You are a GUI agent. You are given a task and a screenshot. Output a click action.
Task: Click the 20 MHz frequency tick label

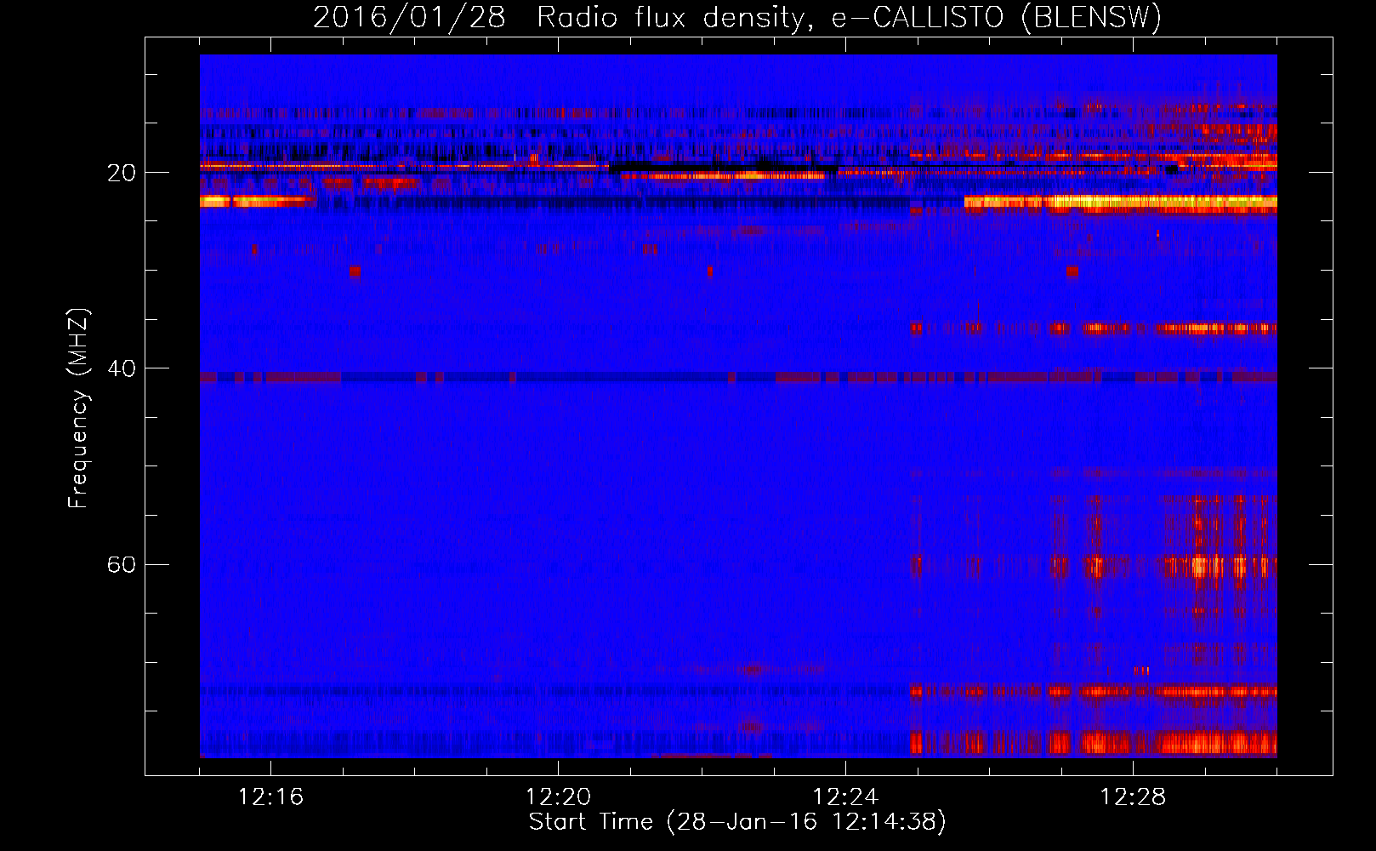[122, 173]
